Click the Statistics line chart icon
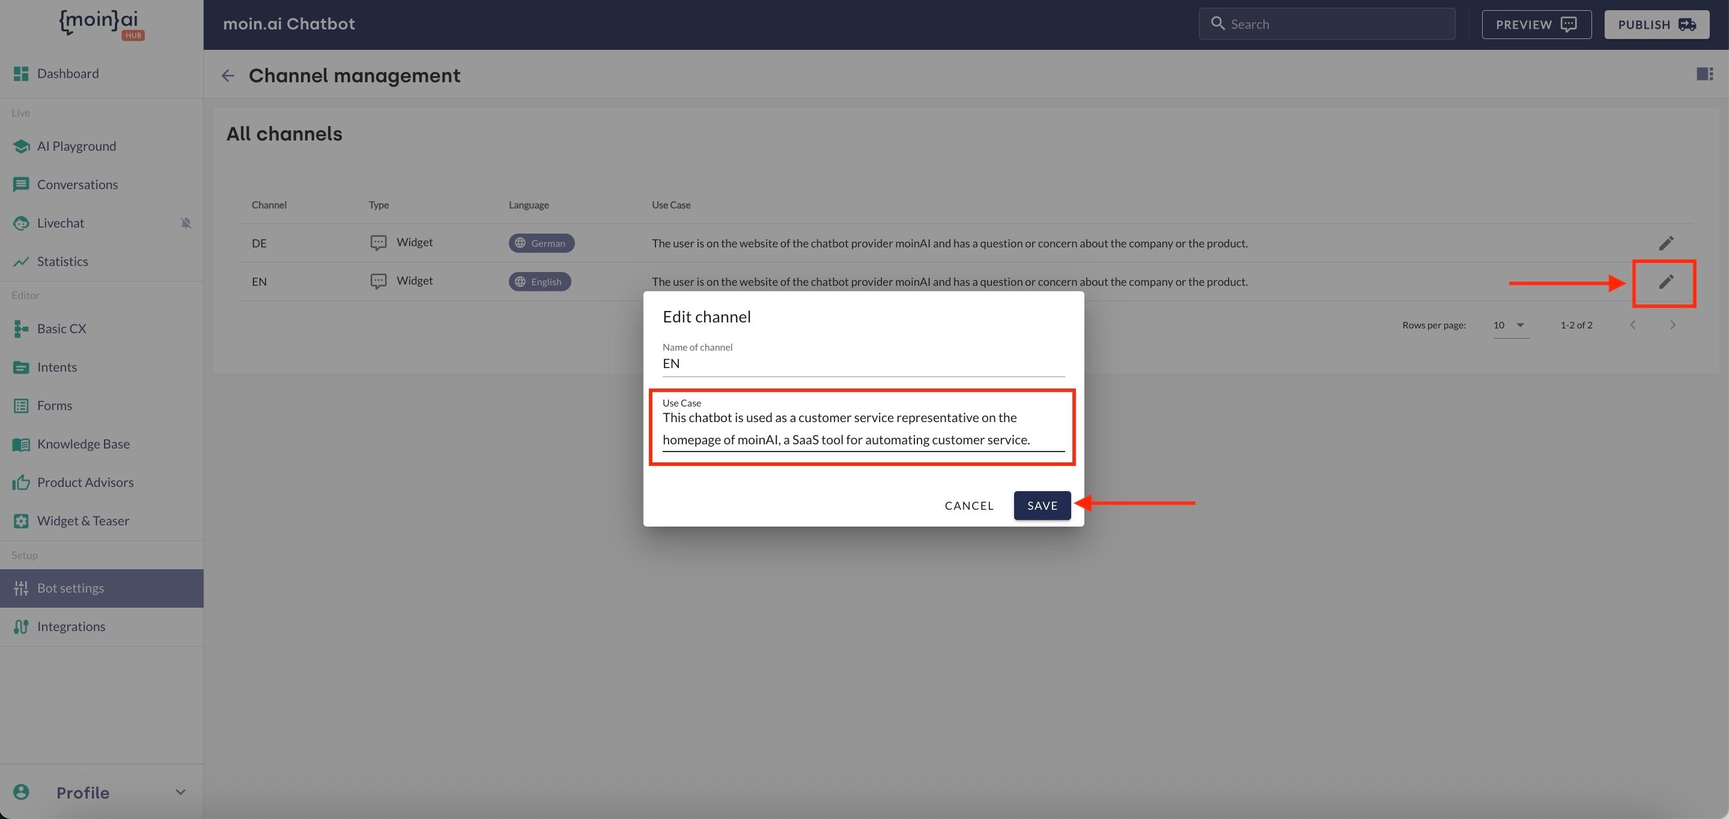The width and height of the screenshot is (1729, 819). pyautogui.click(x=21, y=262)
